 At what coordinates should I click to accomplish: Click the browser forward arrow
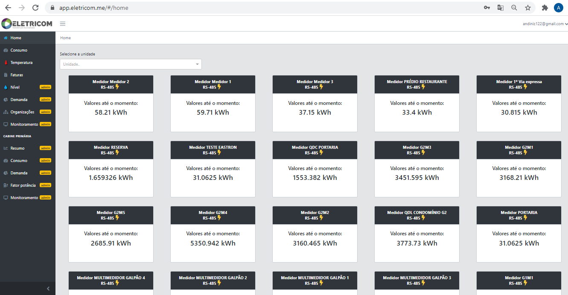(22, 8)
